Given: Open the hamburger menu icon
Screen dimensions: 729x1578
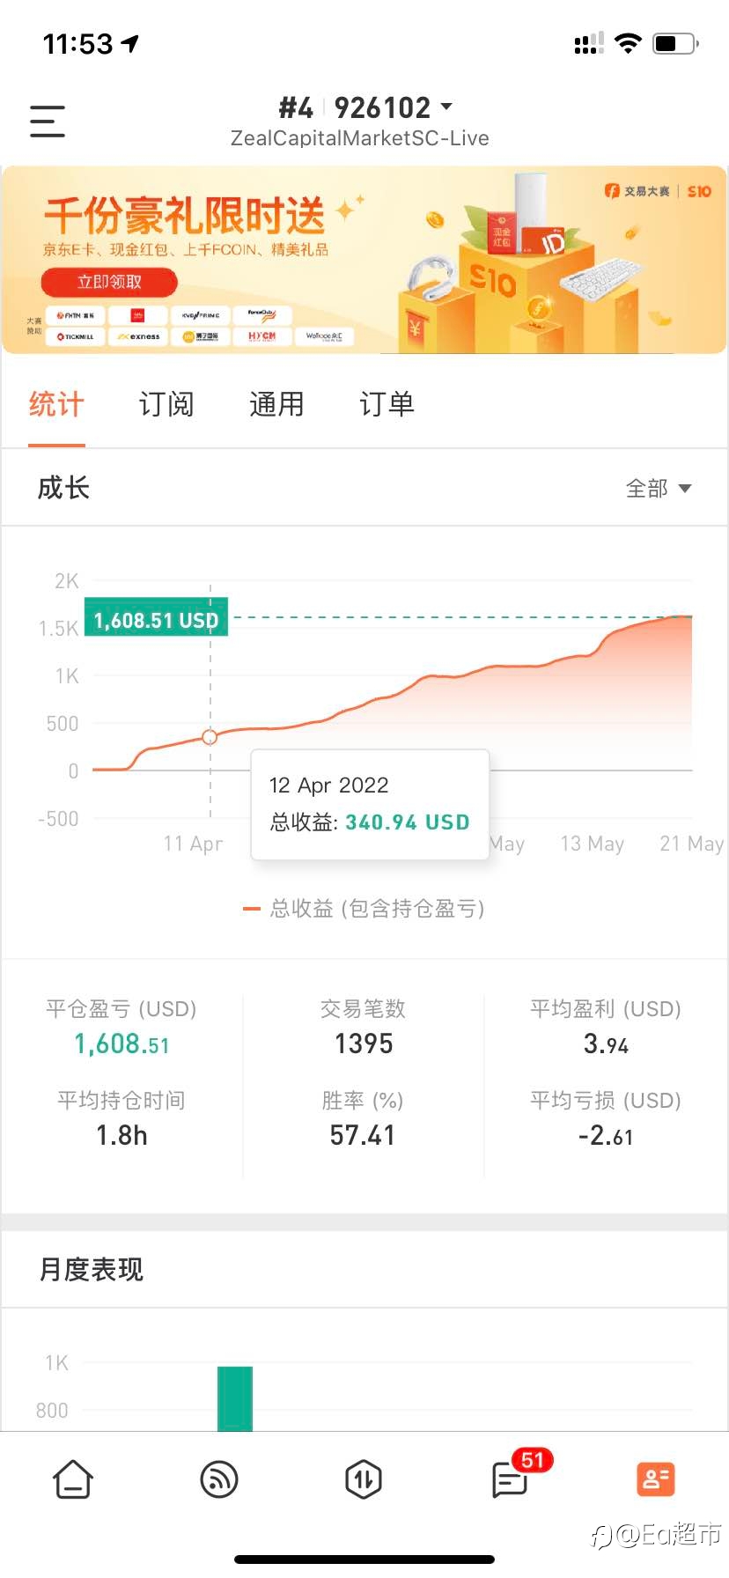Looking at the screenshot, I should coord(48,122).
